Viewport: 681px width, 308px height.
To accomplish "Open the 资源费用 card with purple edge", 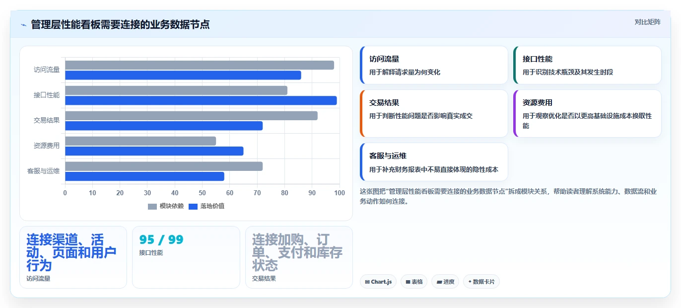I will (587, 113).
